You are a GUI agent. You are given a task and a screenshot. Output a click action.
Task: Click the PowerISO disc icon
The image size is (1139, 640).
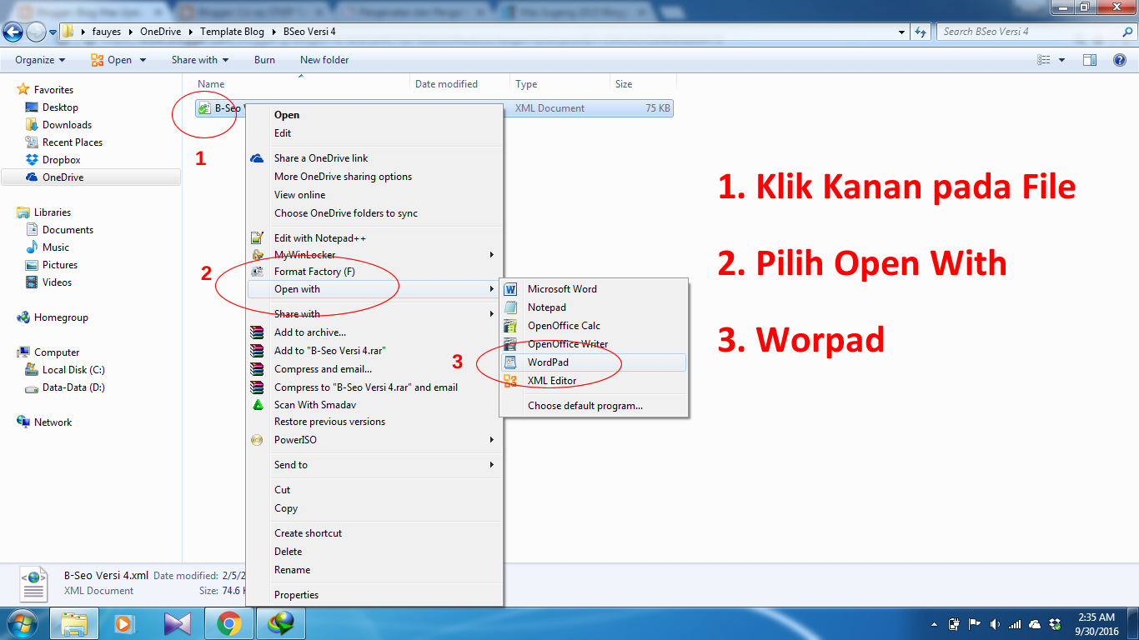[258, 440]
